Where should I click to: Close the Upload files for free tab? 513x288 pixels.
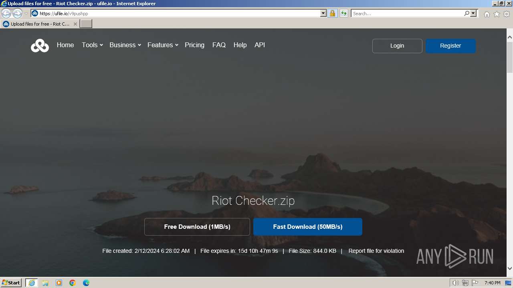[75, 24]
